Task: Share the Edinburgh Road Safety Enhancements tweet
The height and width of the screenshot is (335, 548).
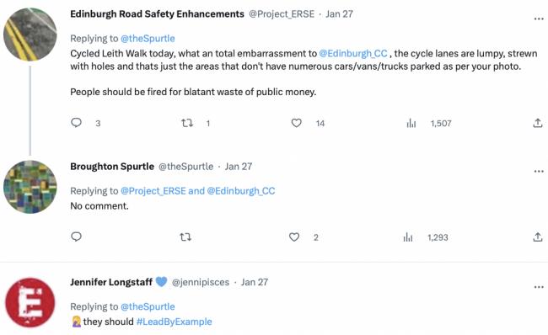Action: pos(538,123)
